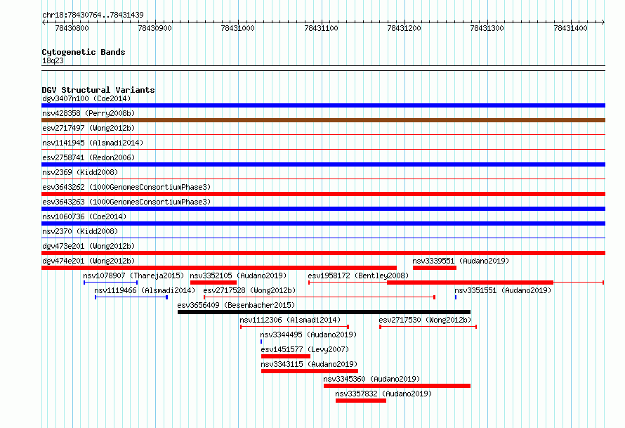Click the 18q23 cytogenetic band line
The width and height of the screenshot is (625, 428).
[x=323, y=68]
